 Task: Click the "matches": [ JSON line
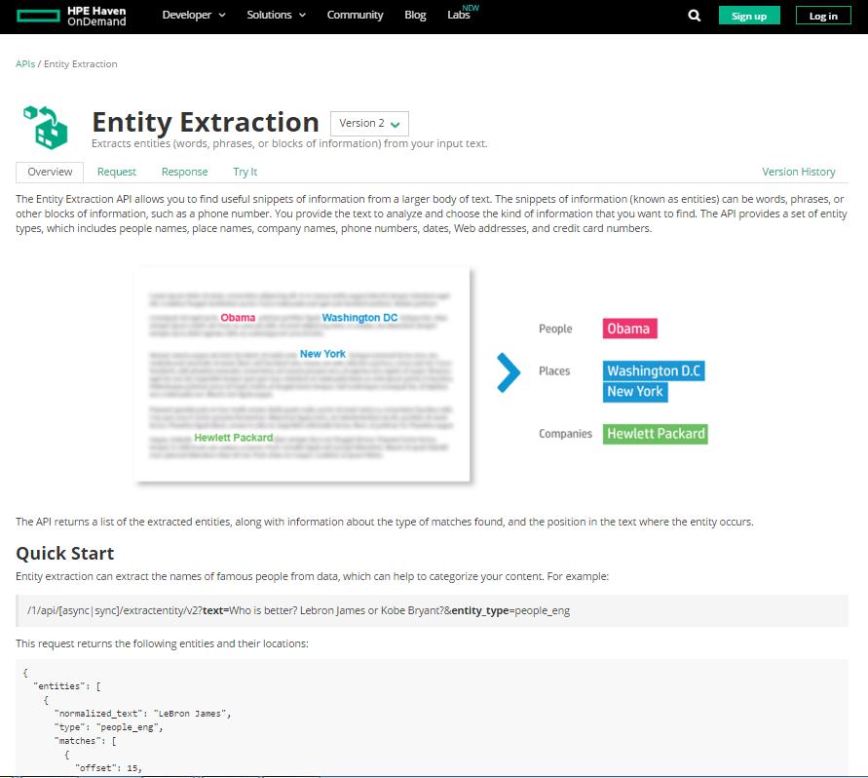coord(86,741)
